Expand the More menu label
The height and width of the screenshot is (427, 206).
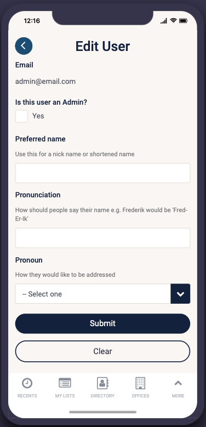178,396
